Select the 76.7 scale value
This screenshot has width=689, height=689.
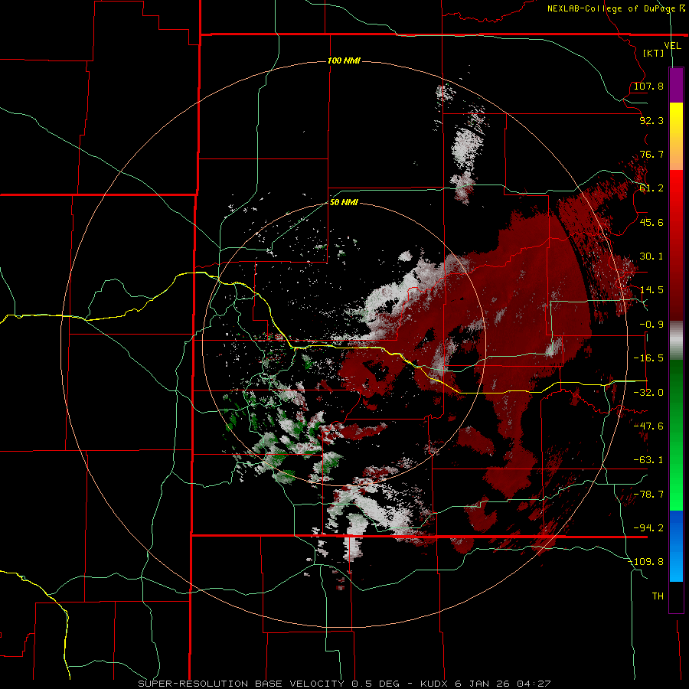pos(651,154)
